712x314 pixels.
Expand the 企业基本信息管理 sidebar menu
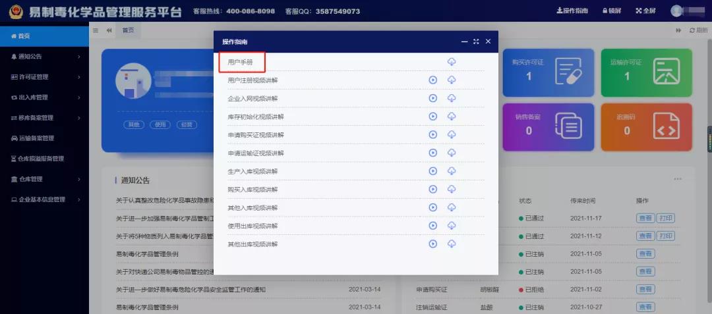tap(44, 199)
